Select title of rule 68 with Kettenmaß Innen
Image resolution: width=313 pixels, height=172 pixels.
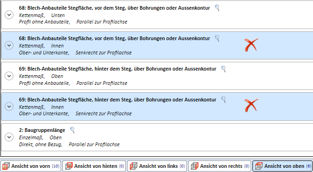click(114, 38)
